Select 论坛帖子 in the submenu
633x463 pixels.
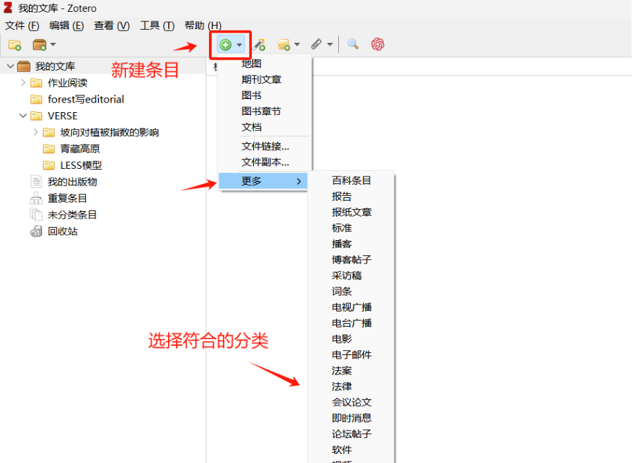[351, 434]
